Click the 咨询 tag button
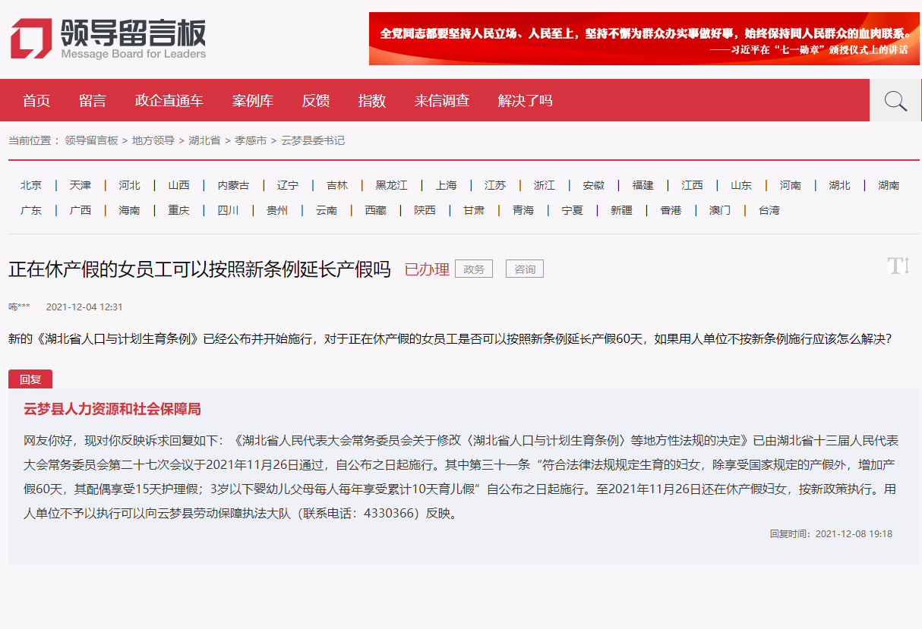The height and width of the screenshot is (629, 922). coord(525,269)
